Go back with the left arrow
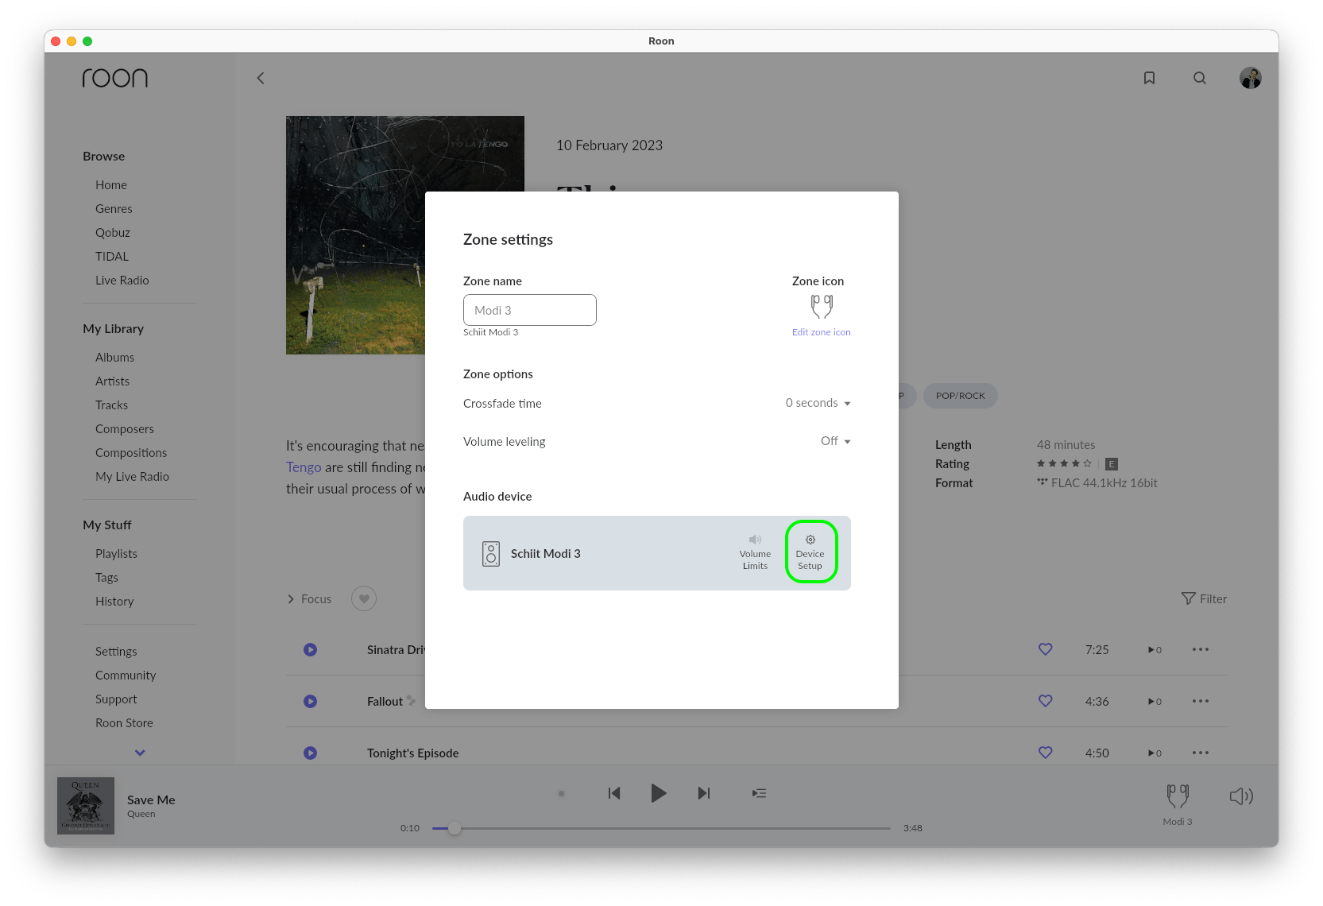1323x906 pixels. pyautogui.click(x=261, y=78)
